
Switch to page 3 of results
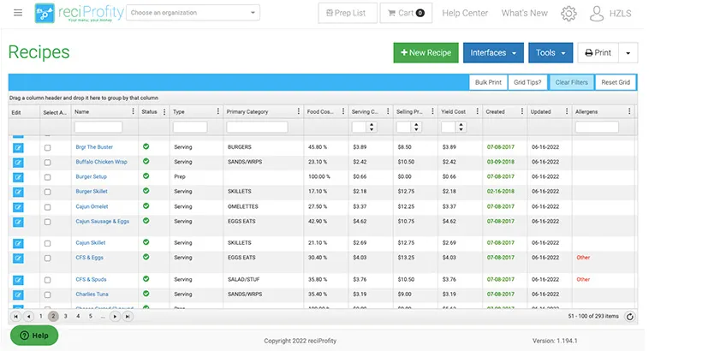(65, 316)
